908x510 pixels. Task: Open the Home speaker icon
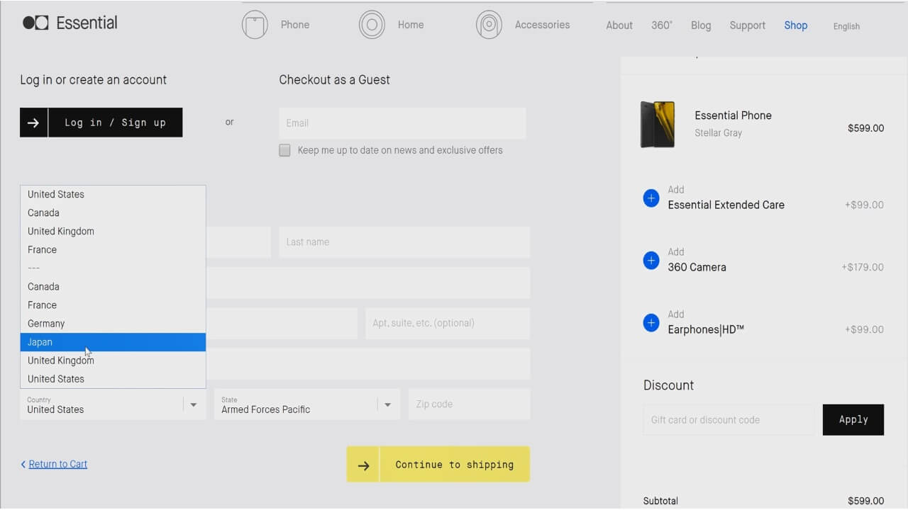[x=372, y=25]
